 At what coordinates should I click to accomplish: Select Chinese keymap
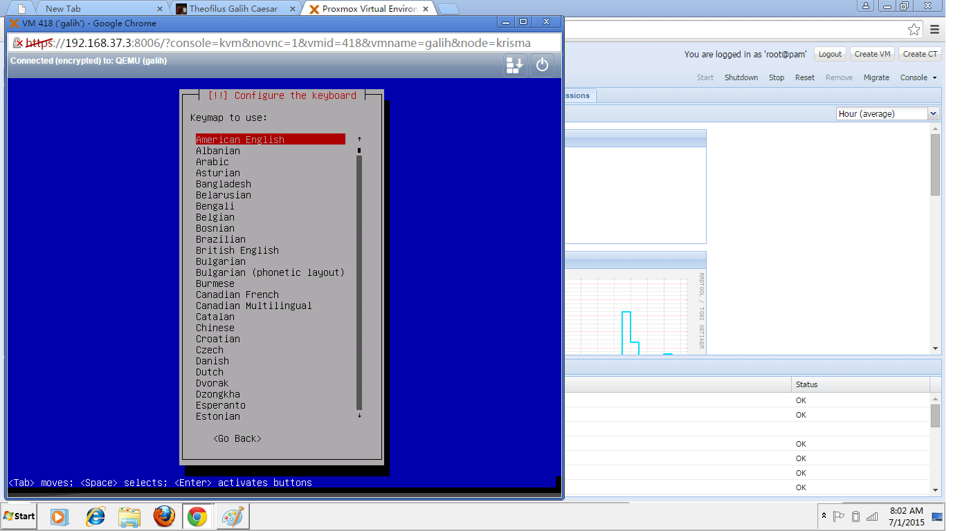[215, 328]
